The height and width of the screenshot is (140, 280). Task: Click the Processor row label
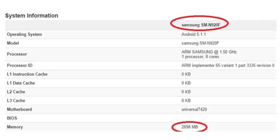click(x=17, y=54)
